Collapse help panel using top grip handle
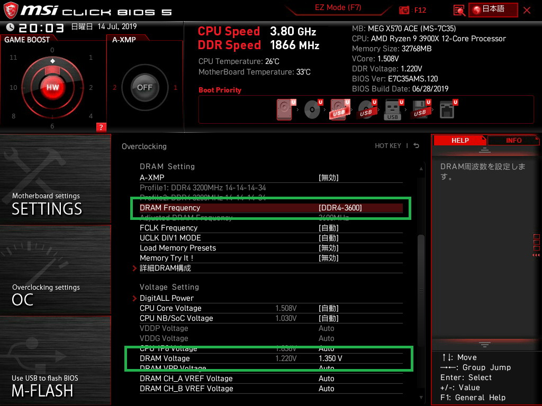 point(484,150)
